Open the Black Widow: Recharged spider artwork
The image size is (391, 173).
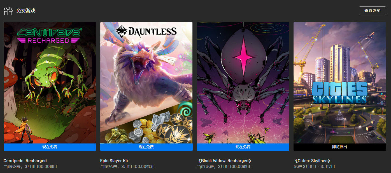click(x=243, y=83)
